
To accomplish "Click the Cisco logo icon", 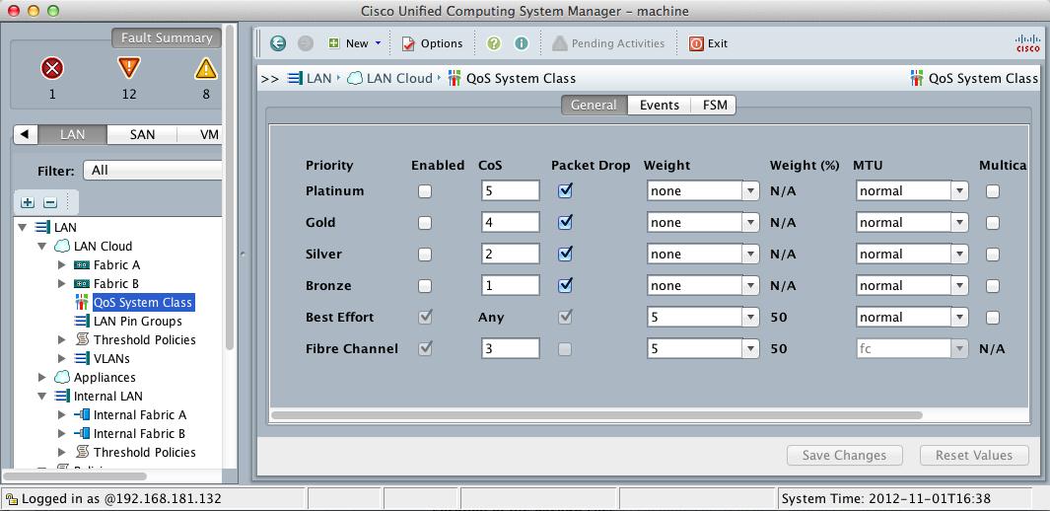I will pyautogui.click(x=1028, y=43).
